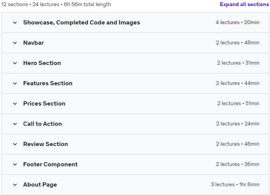The width and height of the screenshot is (270, 195).
Task: Click the '12 sections • 24 lectures' summary text
Action: tap(30, 4)
